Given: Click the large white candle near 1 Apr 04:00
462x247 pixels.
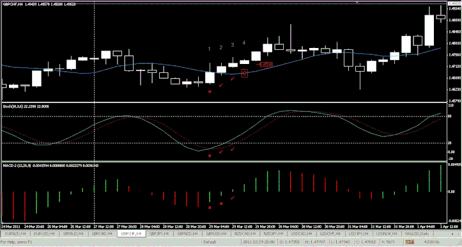Looking at the screenshot, I should tap(429, 30).
